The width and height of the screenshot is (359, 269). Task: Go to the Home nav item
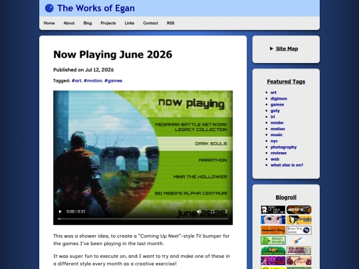click(x=49, y=23)
